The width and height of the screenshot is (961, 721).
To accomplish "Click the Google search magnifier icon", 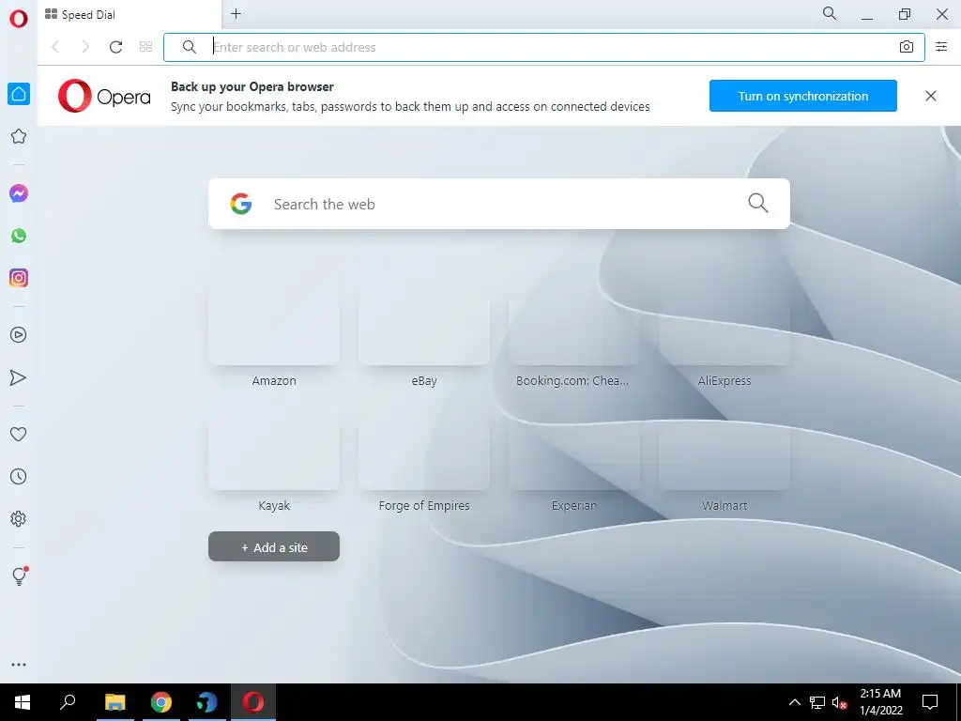I will [x=758, y=203].
